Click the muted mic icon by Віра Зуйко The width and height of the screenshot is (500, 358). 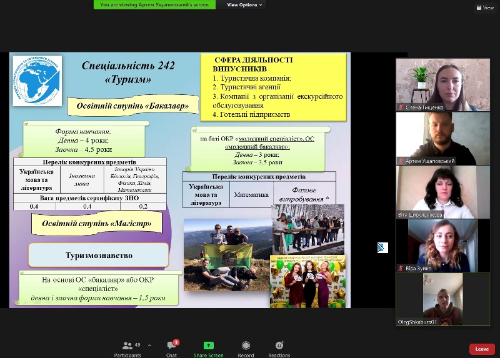[x=401, y=268]
